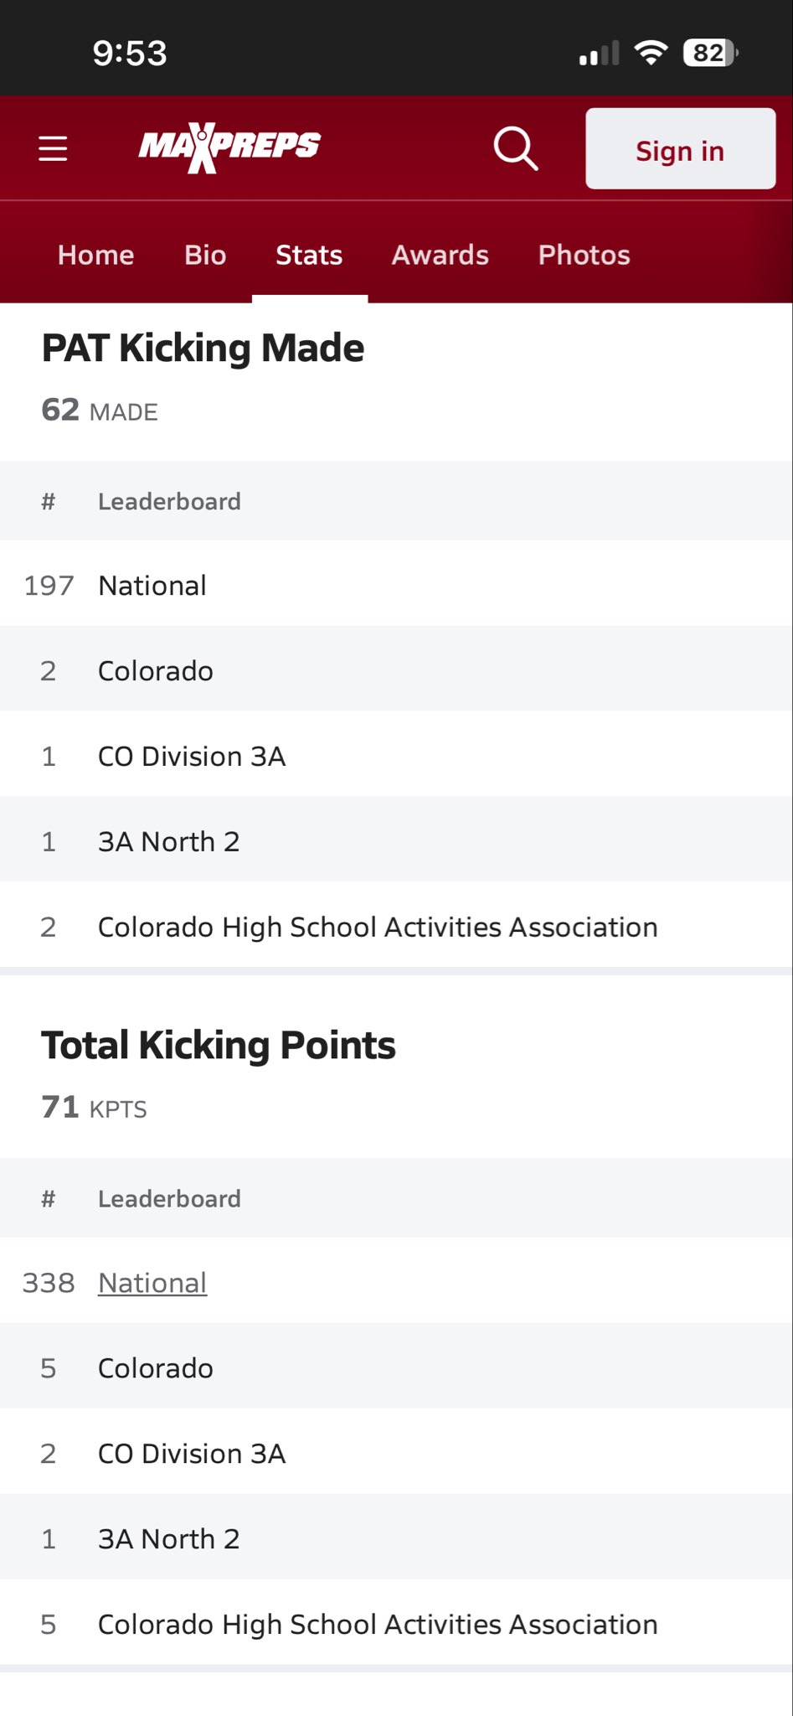Viewport: 793px width, 1716px height.
Task: Open the search magnifier
Action: click(515, 149)
